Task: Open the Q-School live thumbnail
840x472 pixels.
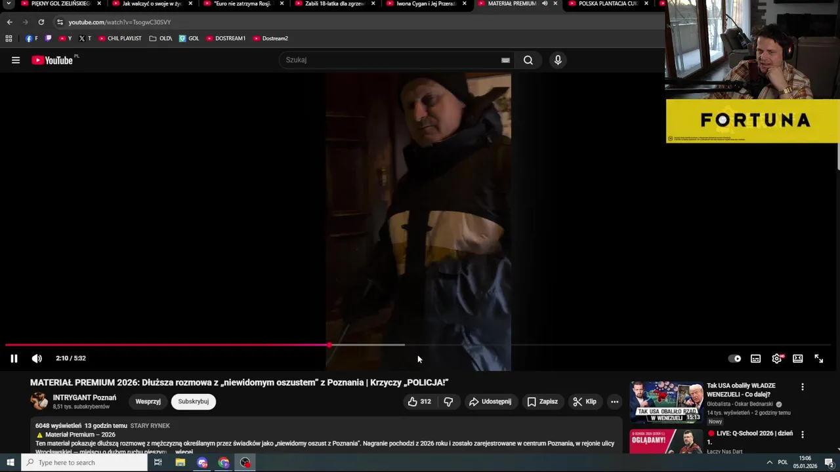Action: click(665, 441)
